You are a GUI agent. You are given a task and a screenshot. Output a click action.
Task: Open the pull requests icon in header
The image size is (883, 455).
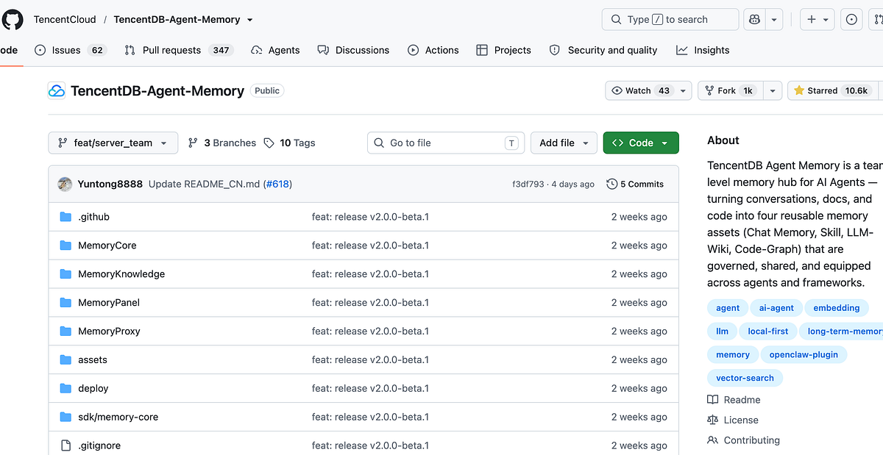tap(877, 20)
